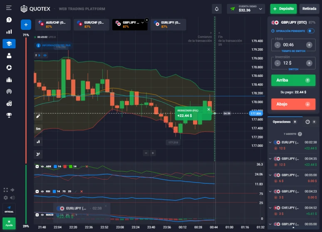The height and width of the screenshot is (232, 322).
Task: Click the green Depósito button
Action: [283, 9]
